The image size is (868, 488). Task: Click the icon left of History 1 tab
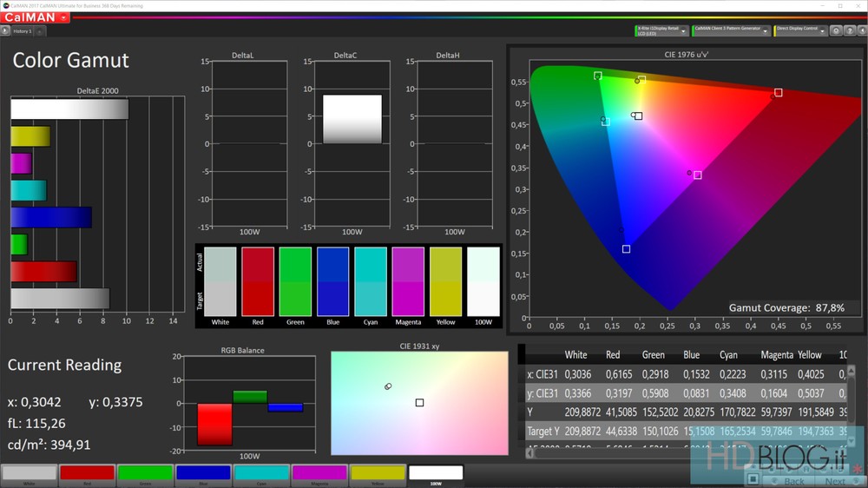[5, 31]
